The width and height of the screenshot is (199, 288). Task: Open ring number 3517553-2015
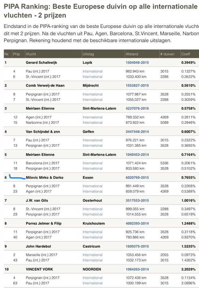(x=137, y=200)
